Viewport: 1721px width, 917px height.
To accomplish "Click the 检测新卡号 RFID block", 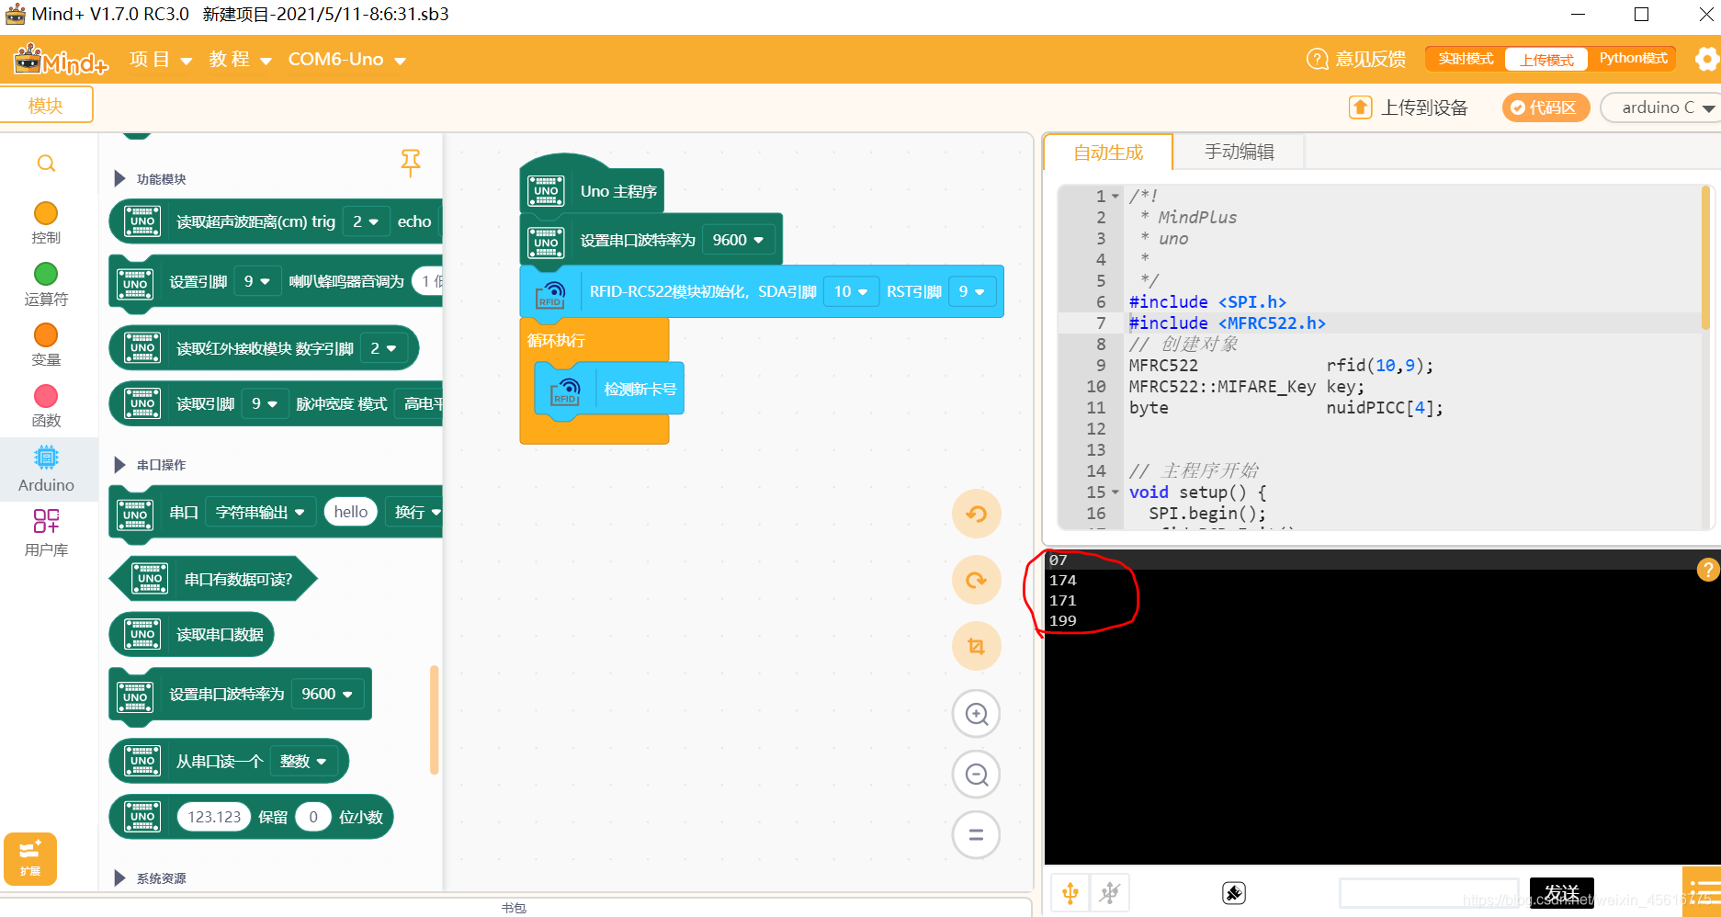I will click(x=610, y=390).
